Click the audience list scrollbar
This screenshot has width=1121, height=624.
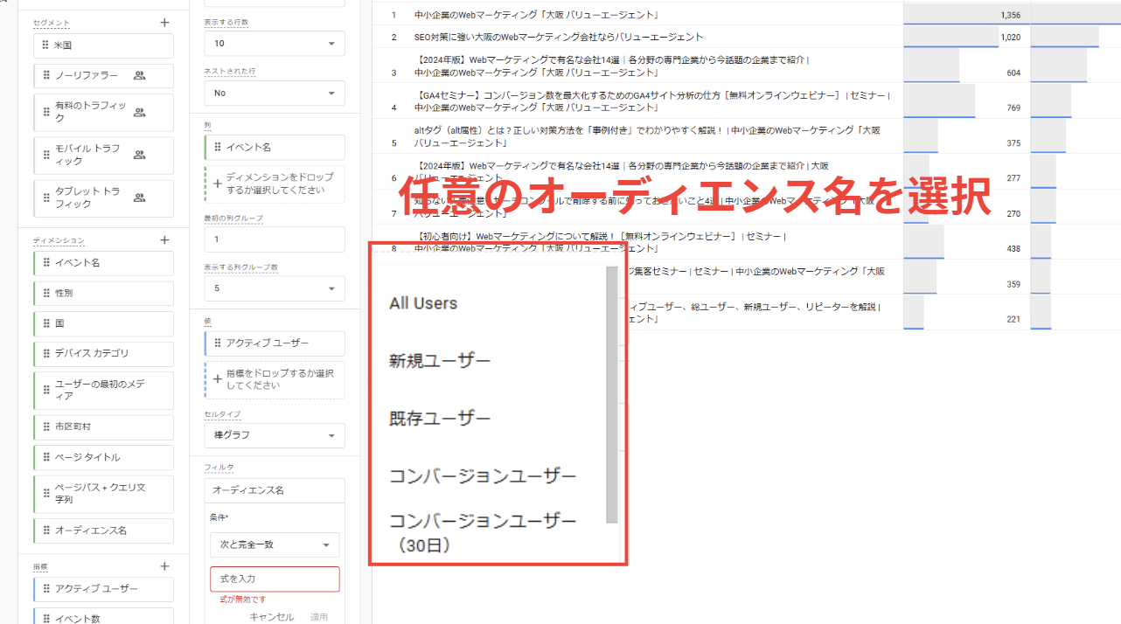612,394
